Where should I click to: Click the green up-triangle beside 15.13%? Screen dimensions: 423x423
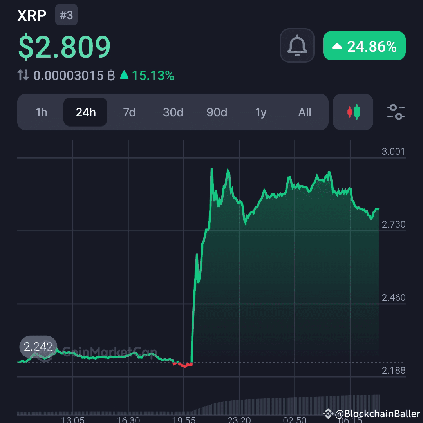[x=125, y=74]
